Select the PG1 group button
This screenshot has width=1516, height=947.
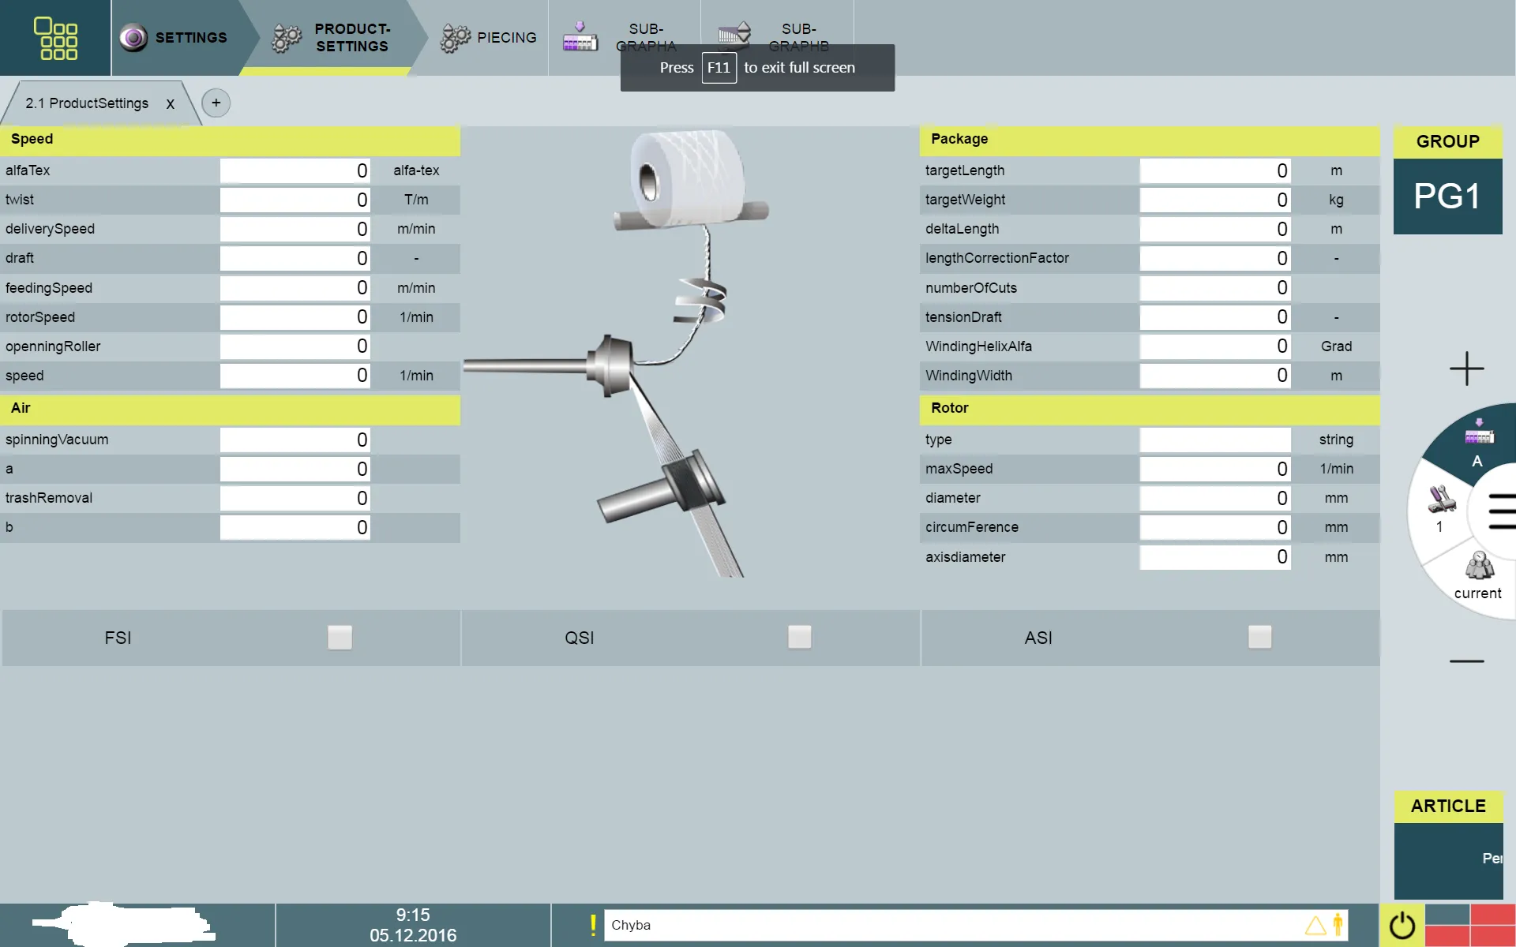point(1447,196)
